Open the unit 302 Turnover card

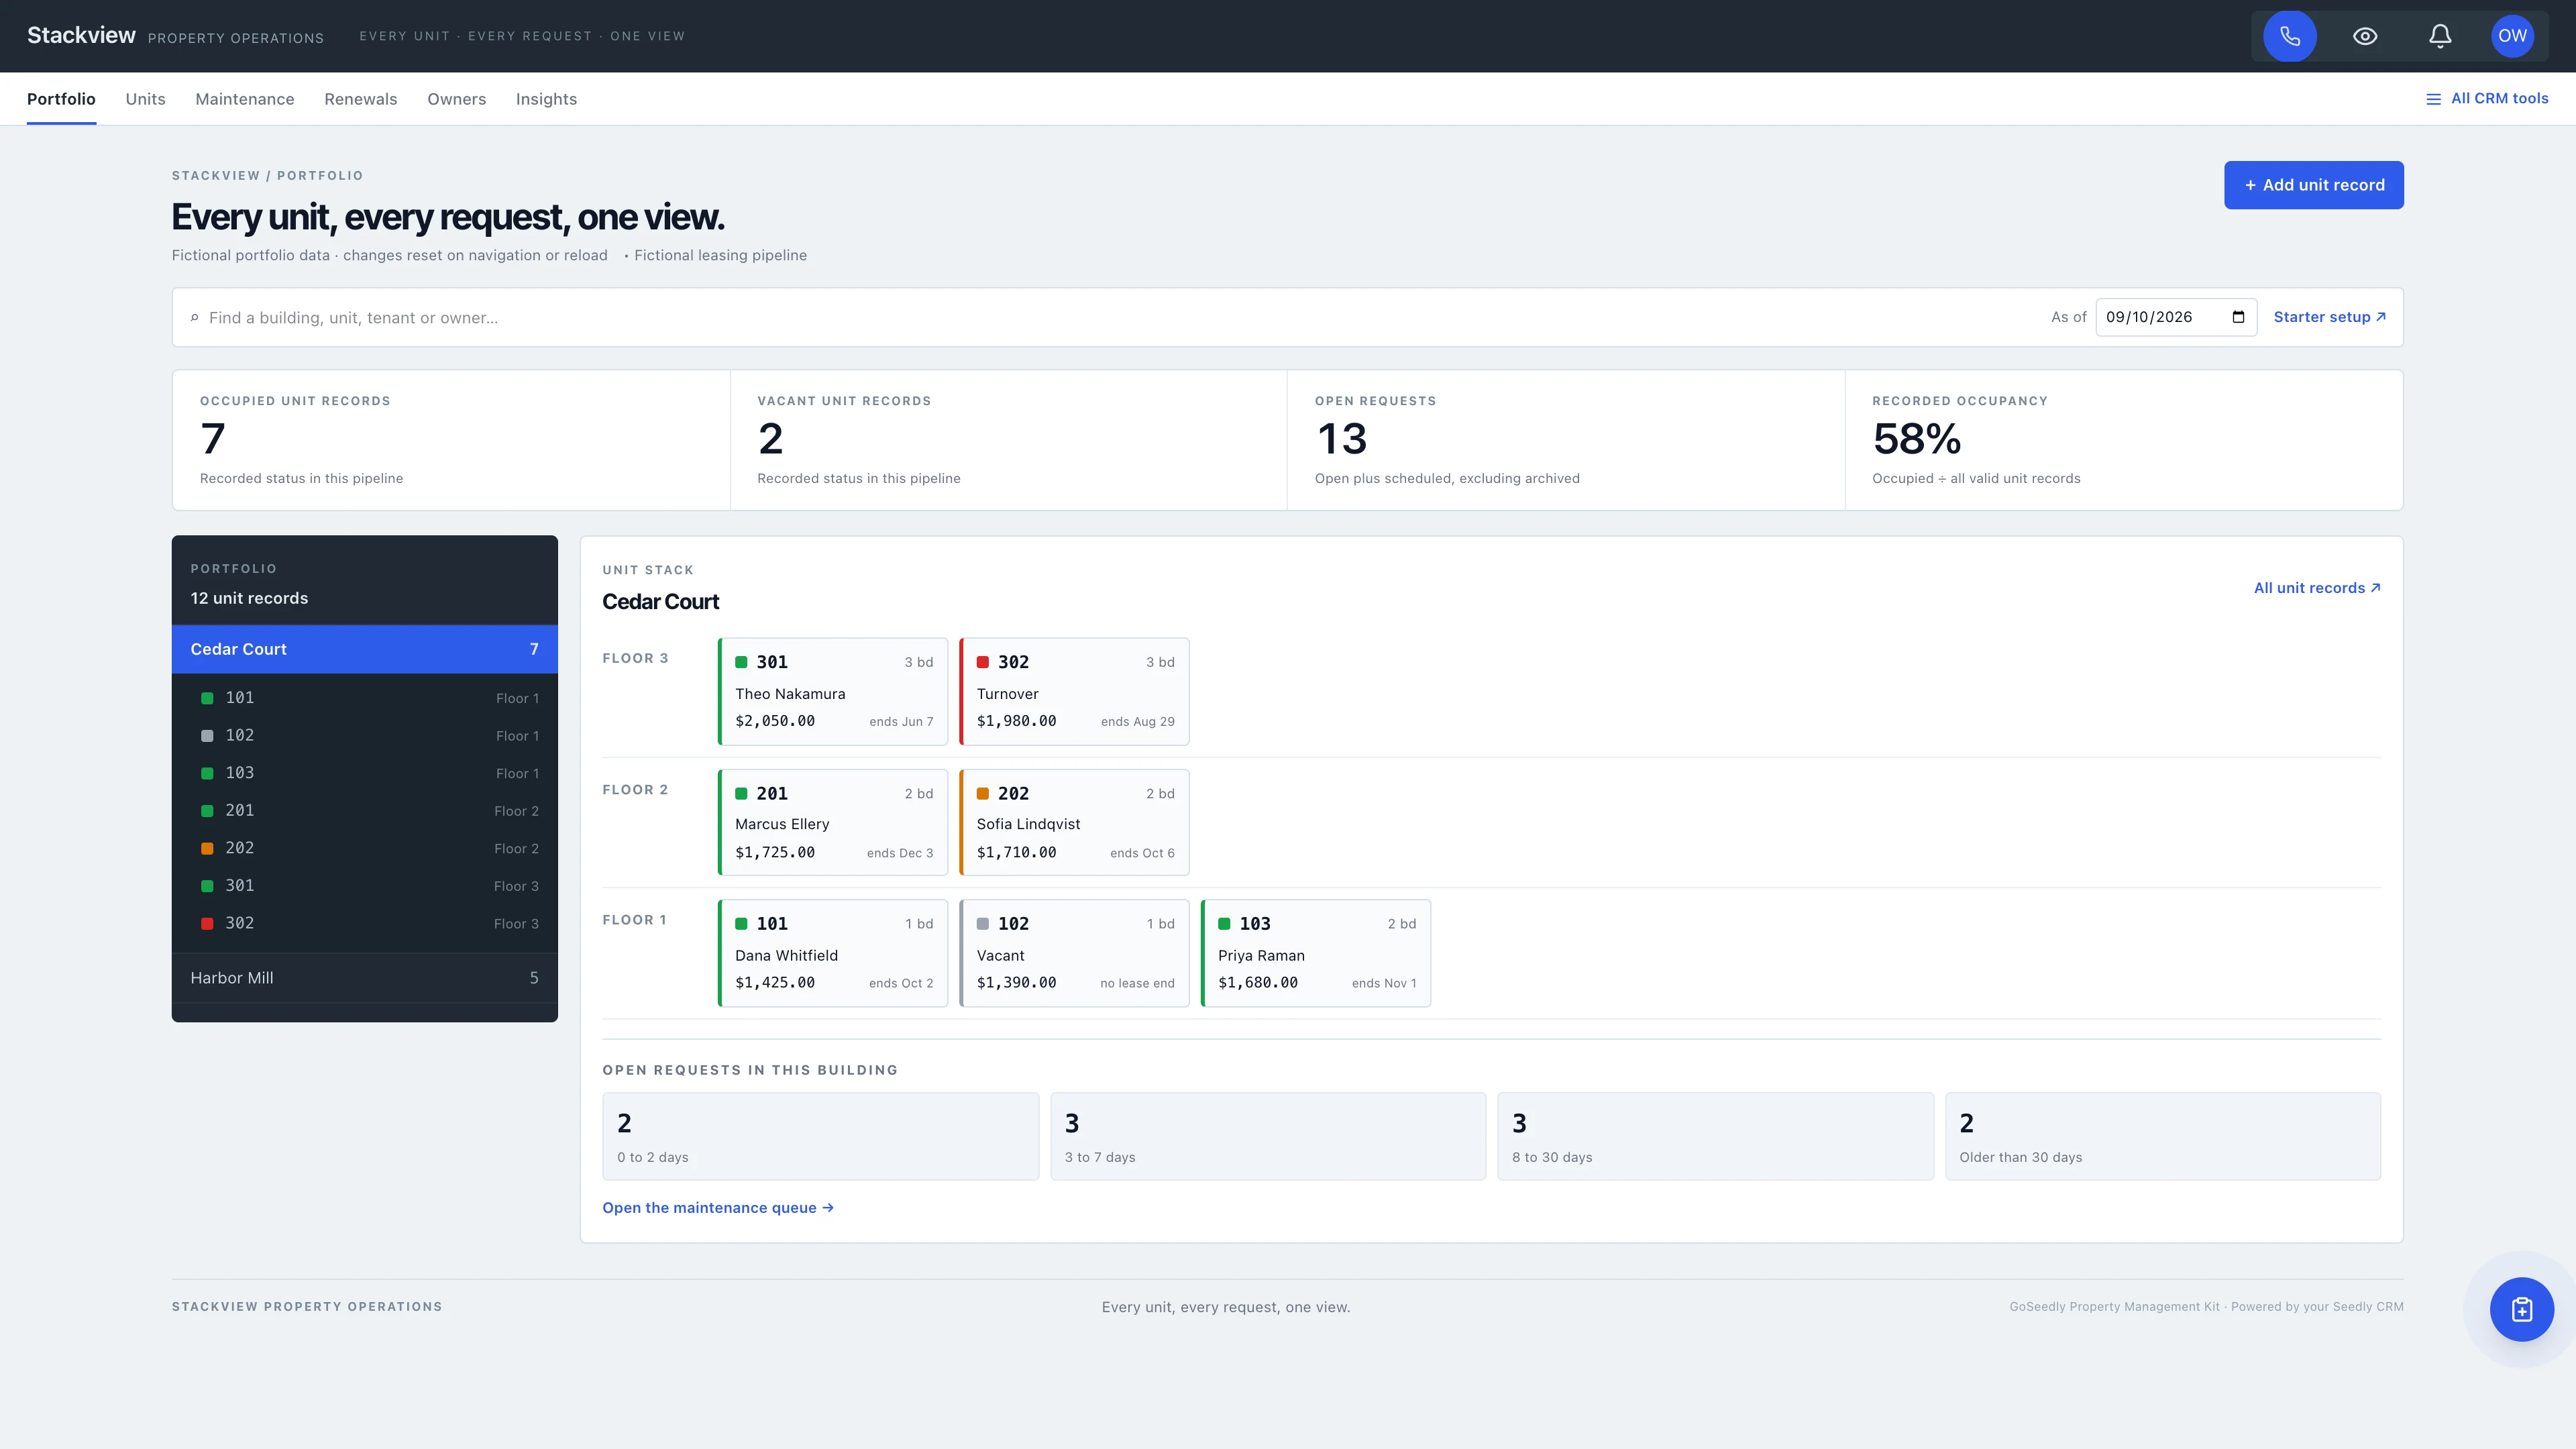(1074, 691)
